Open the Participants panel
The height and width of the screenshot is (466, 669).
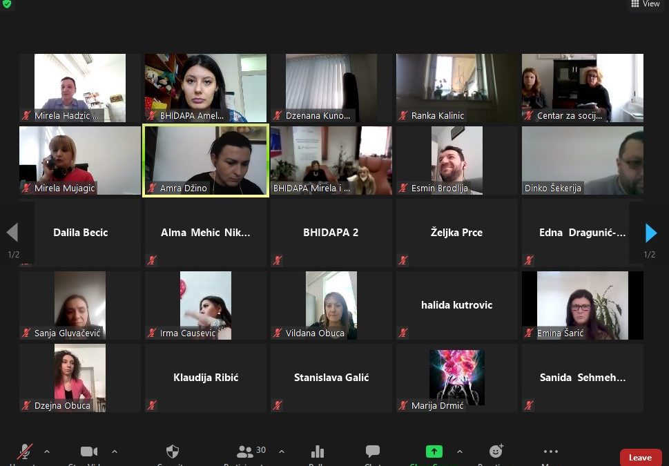(245, 452)
